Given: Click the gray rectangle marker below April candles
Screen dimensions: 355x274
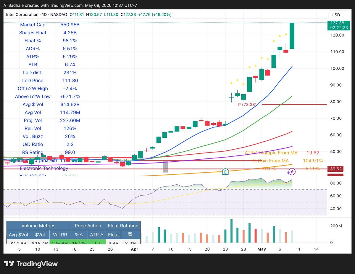Looking at the screenshot, I should (165, 166).
